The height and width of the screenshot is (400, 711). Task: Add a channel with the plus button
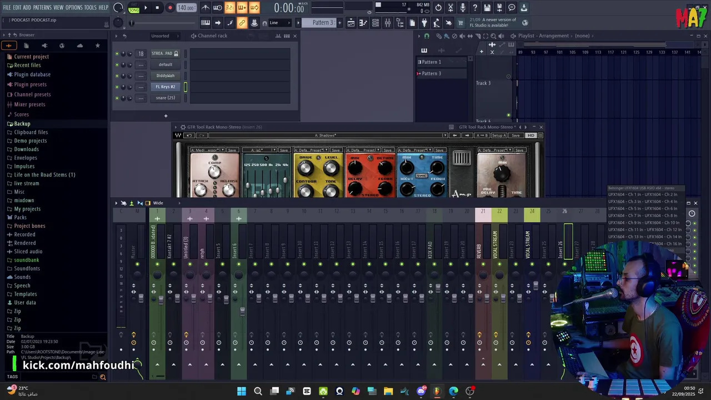click(166, 116)
